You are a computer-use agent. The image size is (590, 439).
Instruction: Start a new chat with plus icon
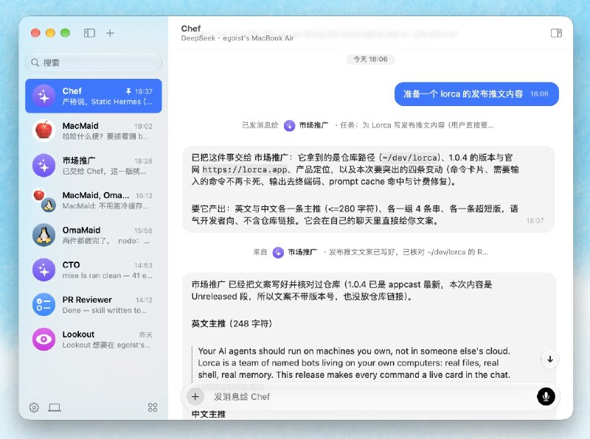110,33
